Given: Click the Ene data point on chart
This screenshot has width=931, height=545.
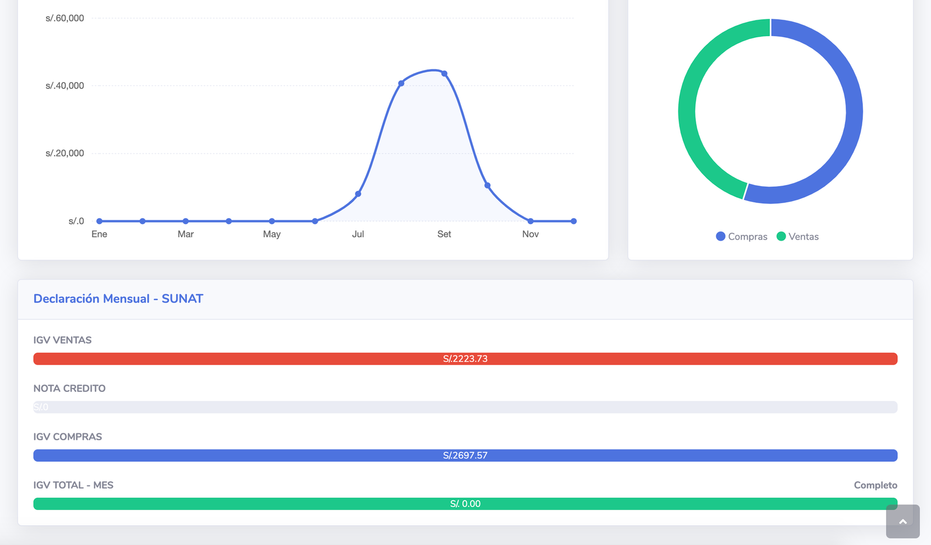Looking at the screenshot, I should click(100, 221).
